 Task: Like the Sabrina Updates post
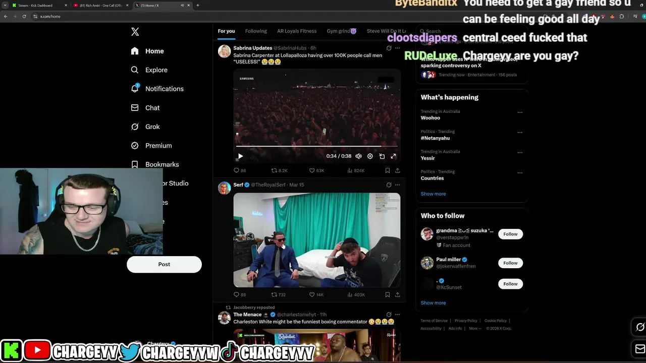[316, 170]
